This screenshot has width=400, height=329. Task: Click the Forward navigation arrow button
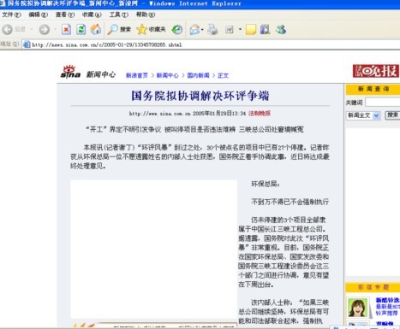(45, 29)
